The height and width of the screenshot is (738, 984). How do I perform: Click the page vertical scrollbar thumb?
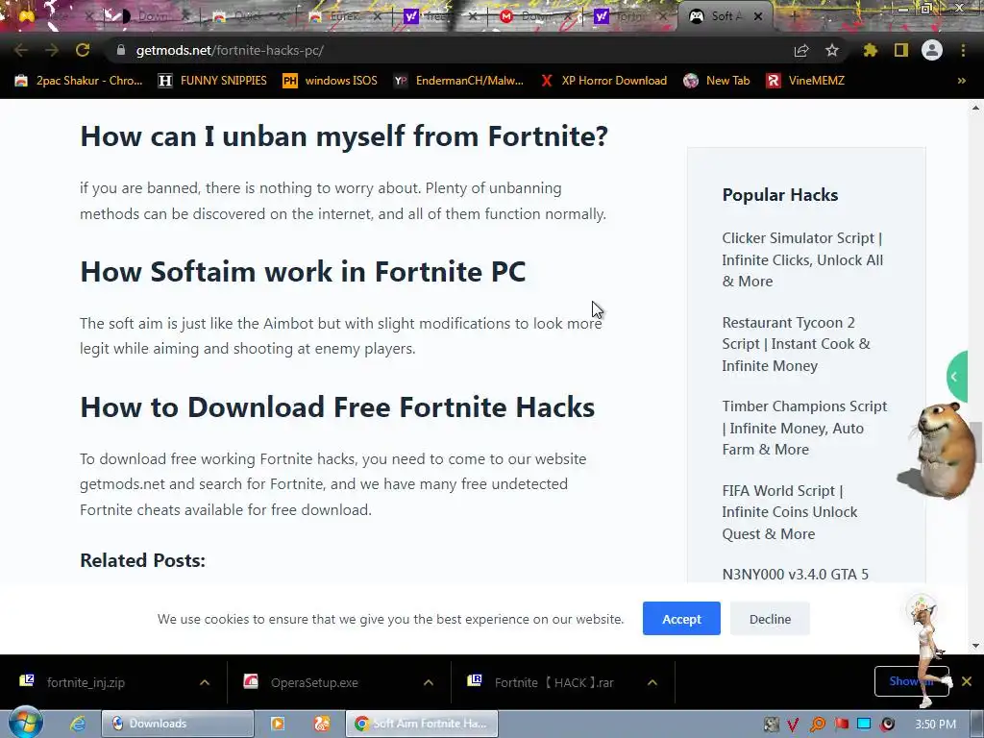[x=975, y=442]
